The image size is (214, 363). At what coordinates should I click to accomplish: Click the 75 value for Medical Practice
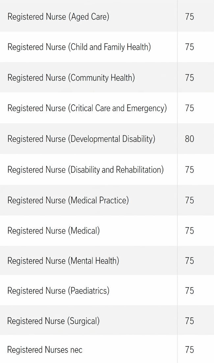(x=189, y=200)
